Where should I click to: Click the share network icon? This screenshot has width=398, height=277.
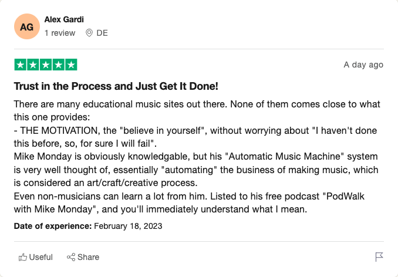(71, 257)
